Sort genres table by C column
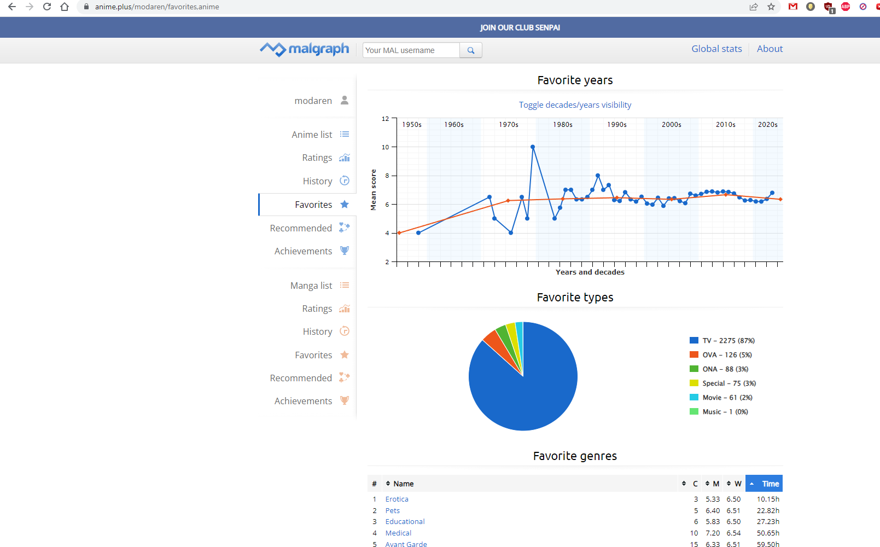Image resolution: width=880 pixels, height=547 pixels. (690, 484)
